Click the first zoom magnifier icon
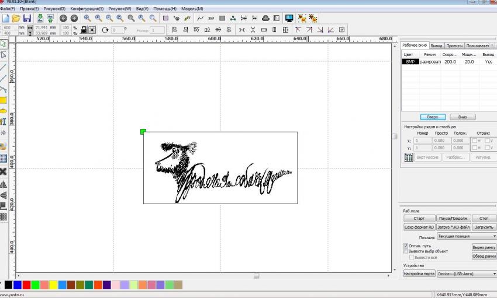The width and height of the screenshot is (497, 298). [x=87, y=19]
